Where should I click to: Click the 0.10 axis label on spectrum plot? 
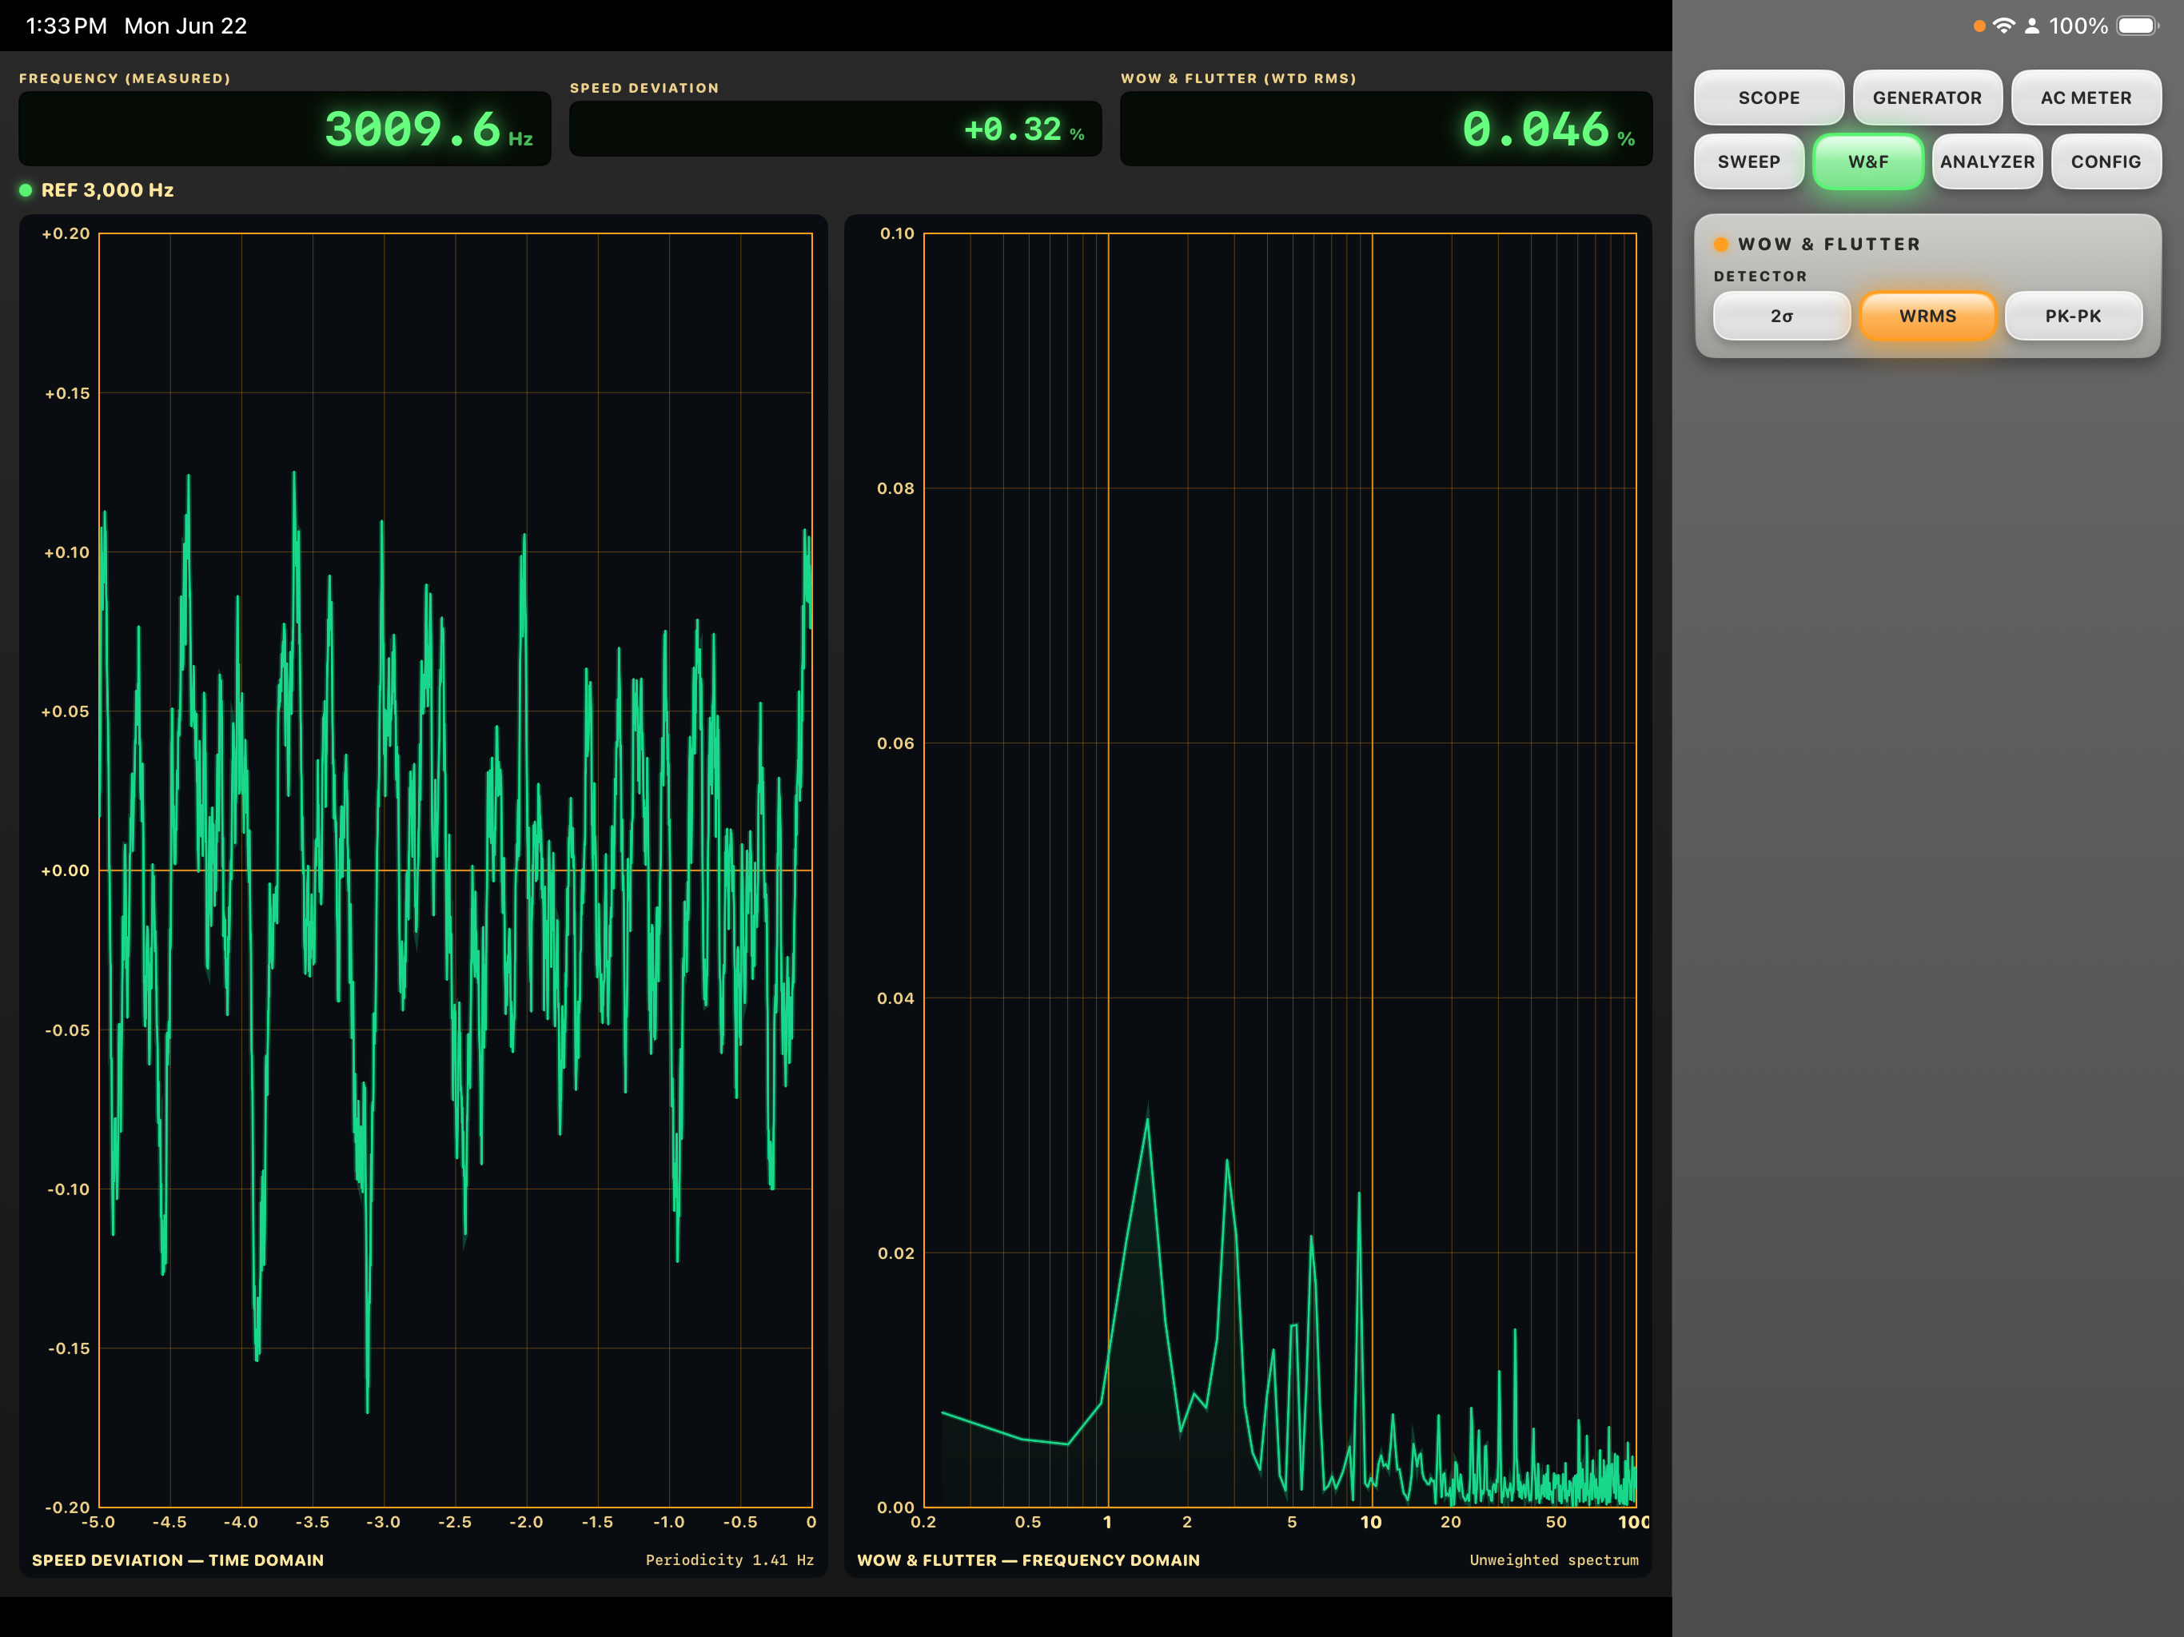tap(896, 234)
